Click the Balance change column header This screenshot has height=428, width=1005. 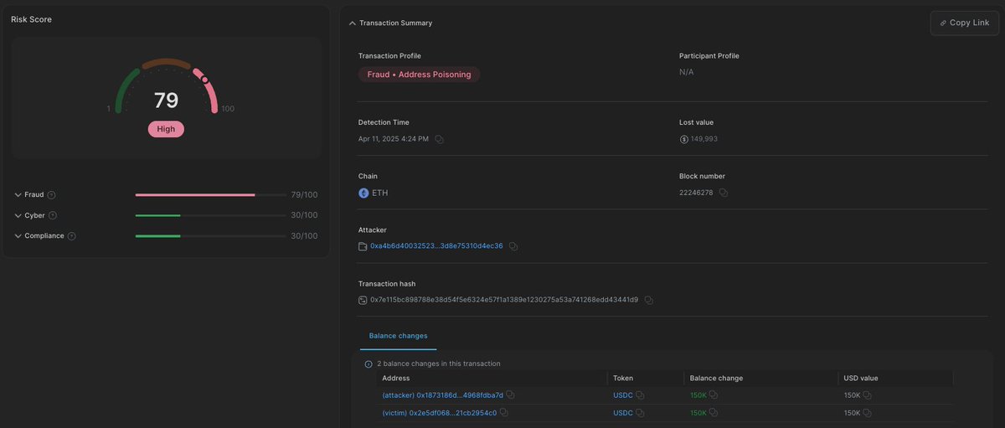(716, 379)
